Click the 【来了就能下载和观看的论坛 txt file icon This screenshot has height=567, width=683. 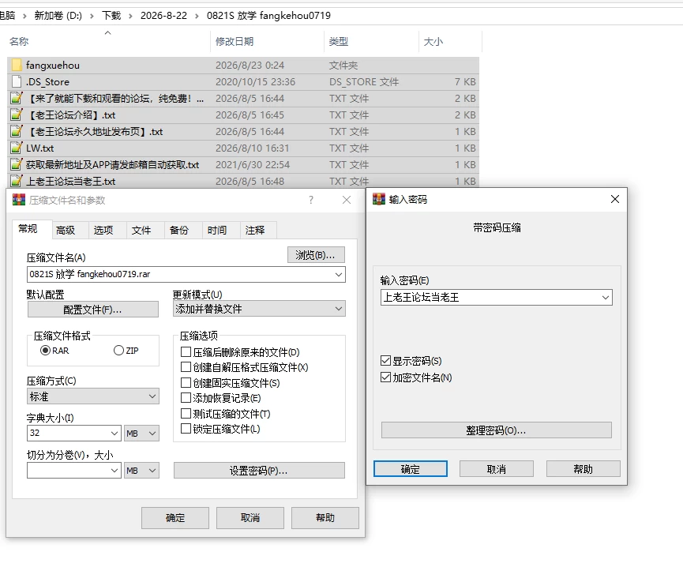click(x=17, y=99)
